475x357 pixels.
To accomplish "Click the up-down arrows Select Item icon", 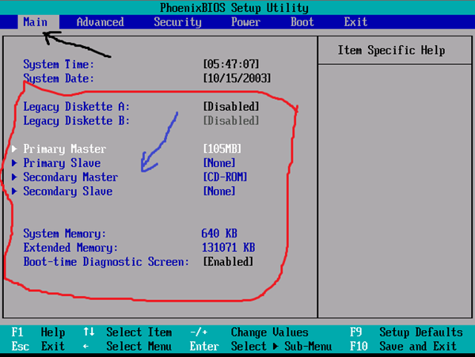I will (x=89, y=332).
